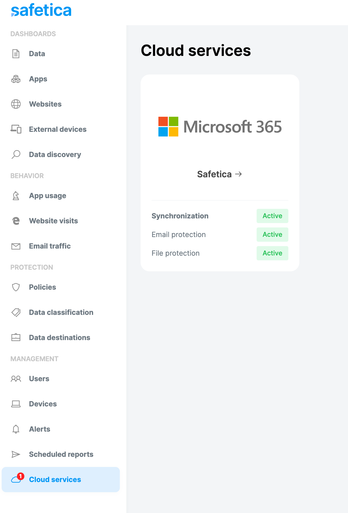Click the Cloud services notification badge

[x=21, y=476]
